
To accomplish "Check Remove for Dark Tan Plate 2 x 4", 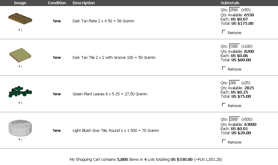I will click(224, 32).
